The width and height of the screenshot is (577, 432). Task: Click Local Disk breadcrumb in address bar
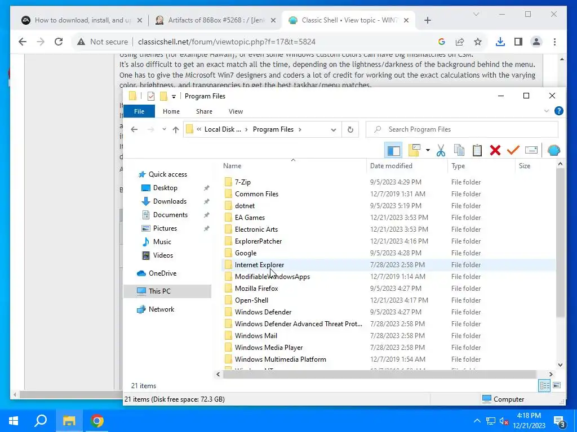click(x=223, y=129)
